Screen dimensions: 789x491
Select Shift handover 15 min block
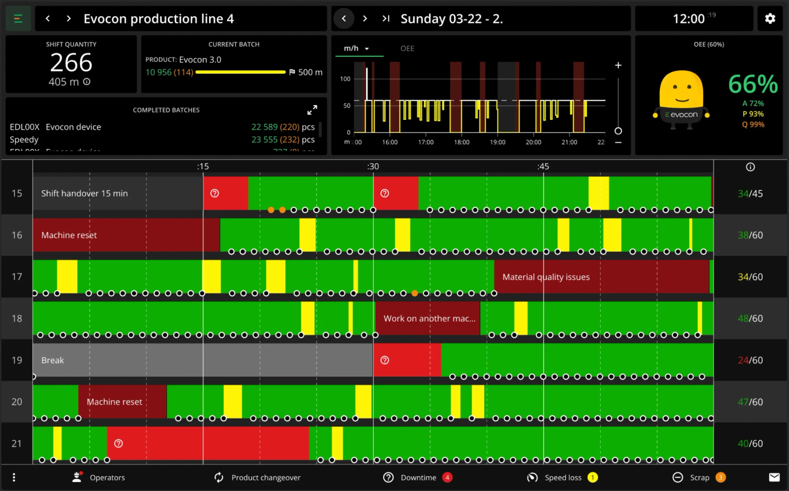(118, 193)
